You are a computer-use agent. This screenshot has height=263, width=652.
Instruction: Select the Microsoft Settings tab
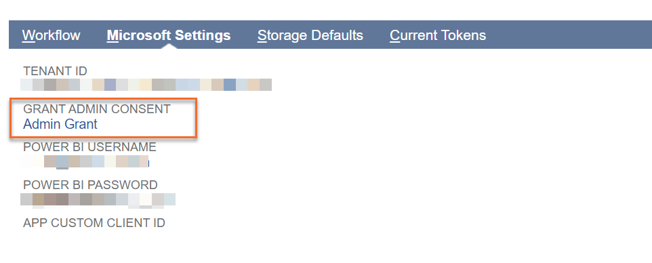tap(168, 35)
